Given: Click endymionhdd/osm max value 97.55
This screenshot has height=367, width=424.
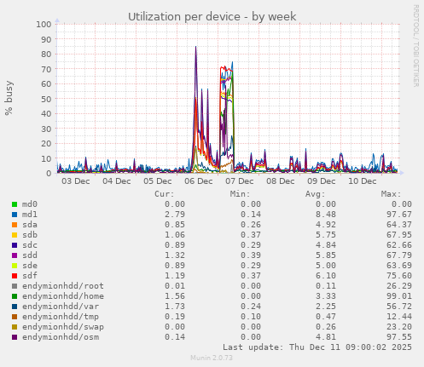Looking at the screenshot, I should 399,337.
